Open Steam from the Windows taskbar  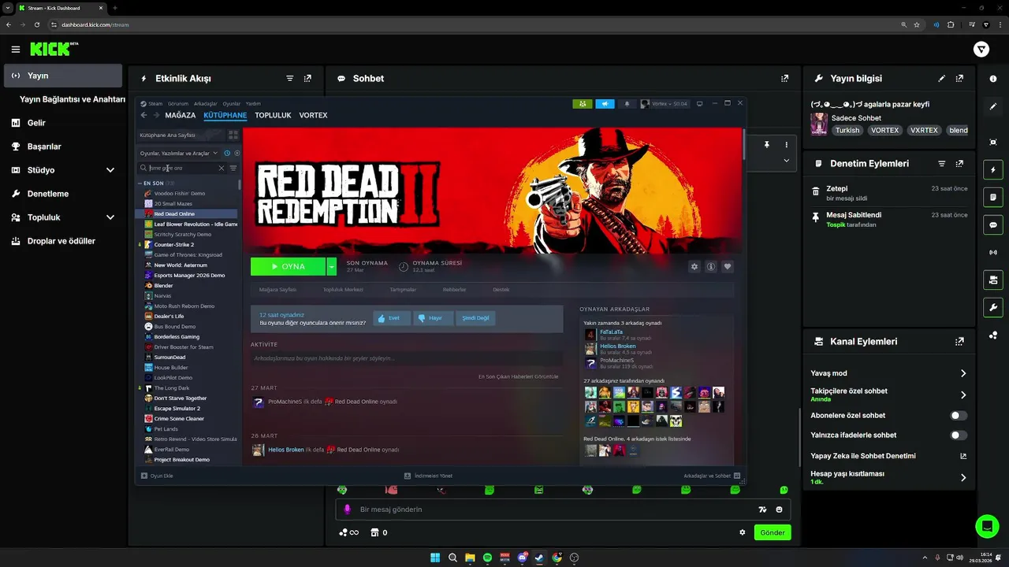539,558
